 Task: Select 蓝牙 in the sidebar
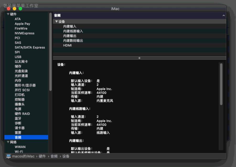coord(18,118)
